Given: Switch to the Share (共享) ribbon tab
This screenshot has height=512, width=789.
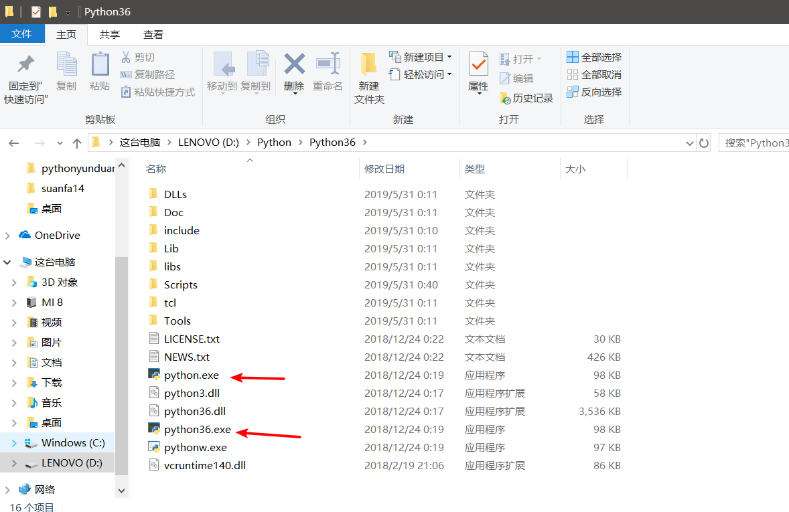Looking at the screenshot, I should [110, 34].
